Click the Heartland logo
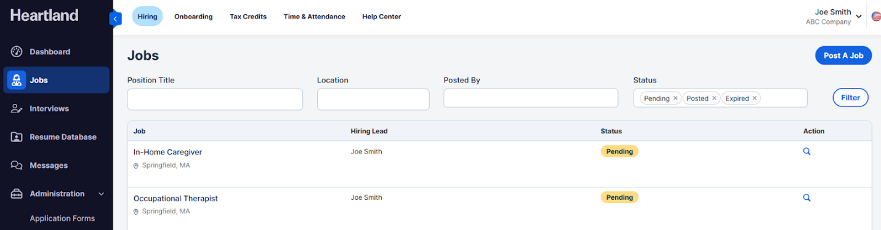 click(x=44, y=15)
